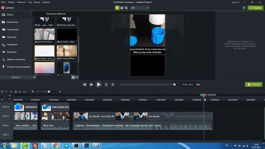Open the Вид menu

[30, 2]
